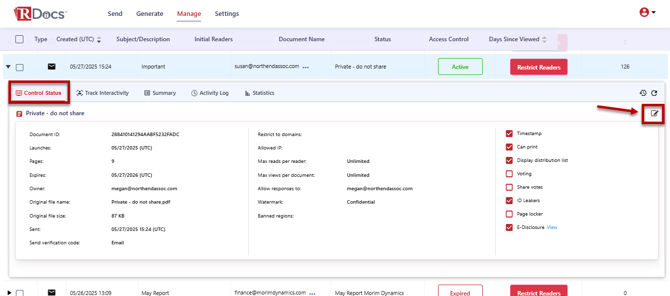Viewport: 670px width, 296px height.
Task: Click the Active access control status button
Action: (x=460, y=67)
